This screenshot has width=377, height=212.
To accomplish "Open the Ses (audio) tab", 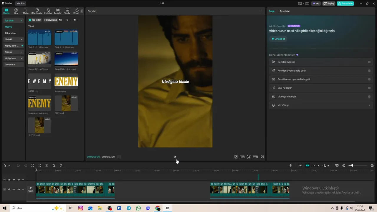I will (x=16, y=11).
